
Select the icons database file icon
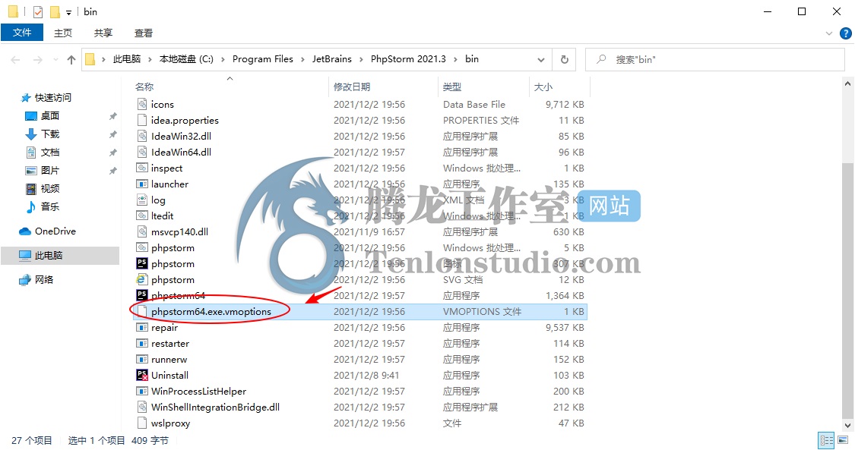click(x=142, y=104)
